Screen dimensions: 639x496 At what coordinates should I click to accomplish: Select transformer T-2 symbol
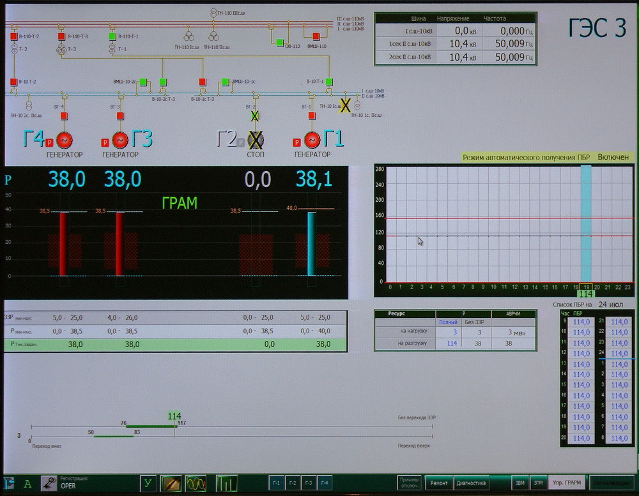click(x=14, y=49)
